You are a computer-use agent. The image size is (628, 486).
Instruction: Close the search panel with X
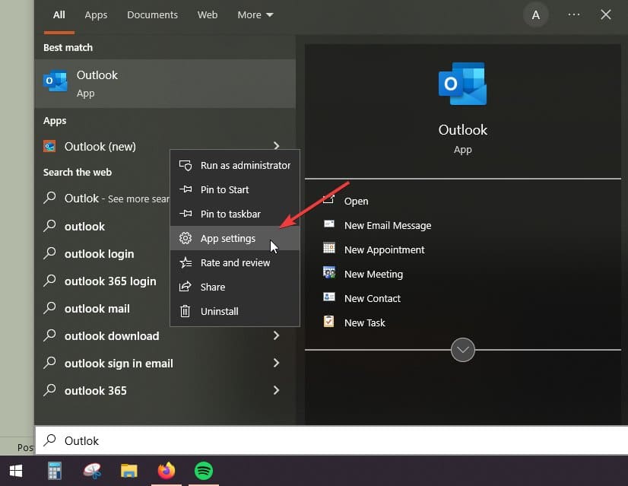[x=605, y=14]
